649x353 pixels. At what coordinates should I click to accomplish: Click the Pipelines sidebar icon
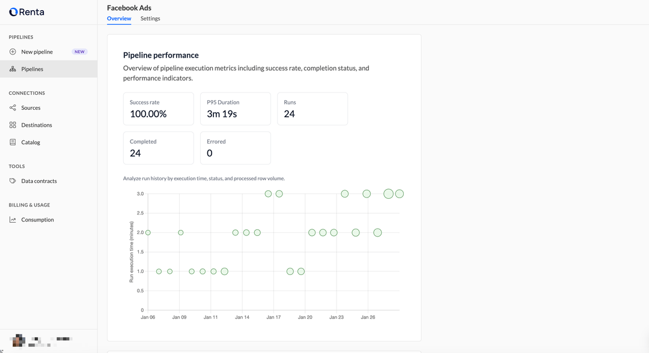coord(13,69)
